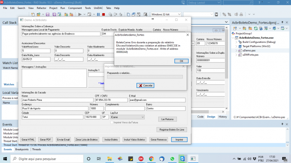Click the New Items toolbar icon
The width and height of the screenshot is (291, 163).
(x=33, y=14)
